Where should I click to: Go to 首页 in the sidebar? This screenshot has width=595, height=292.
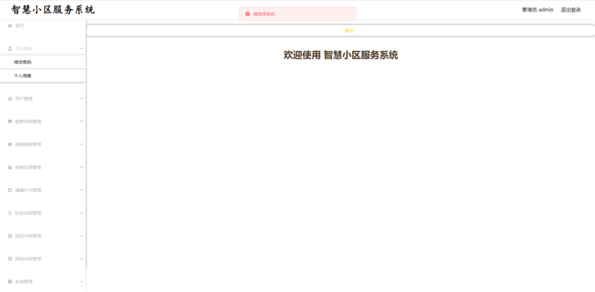[20, 26]
